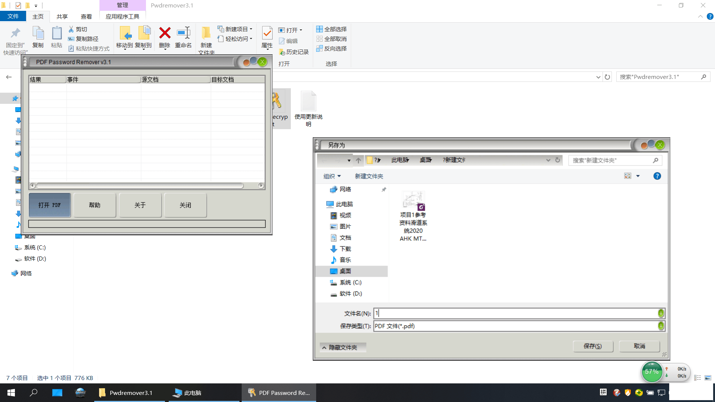Open the 打开 dropdown arrow in ribbon

tap(301, 30)
